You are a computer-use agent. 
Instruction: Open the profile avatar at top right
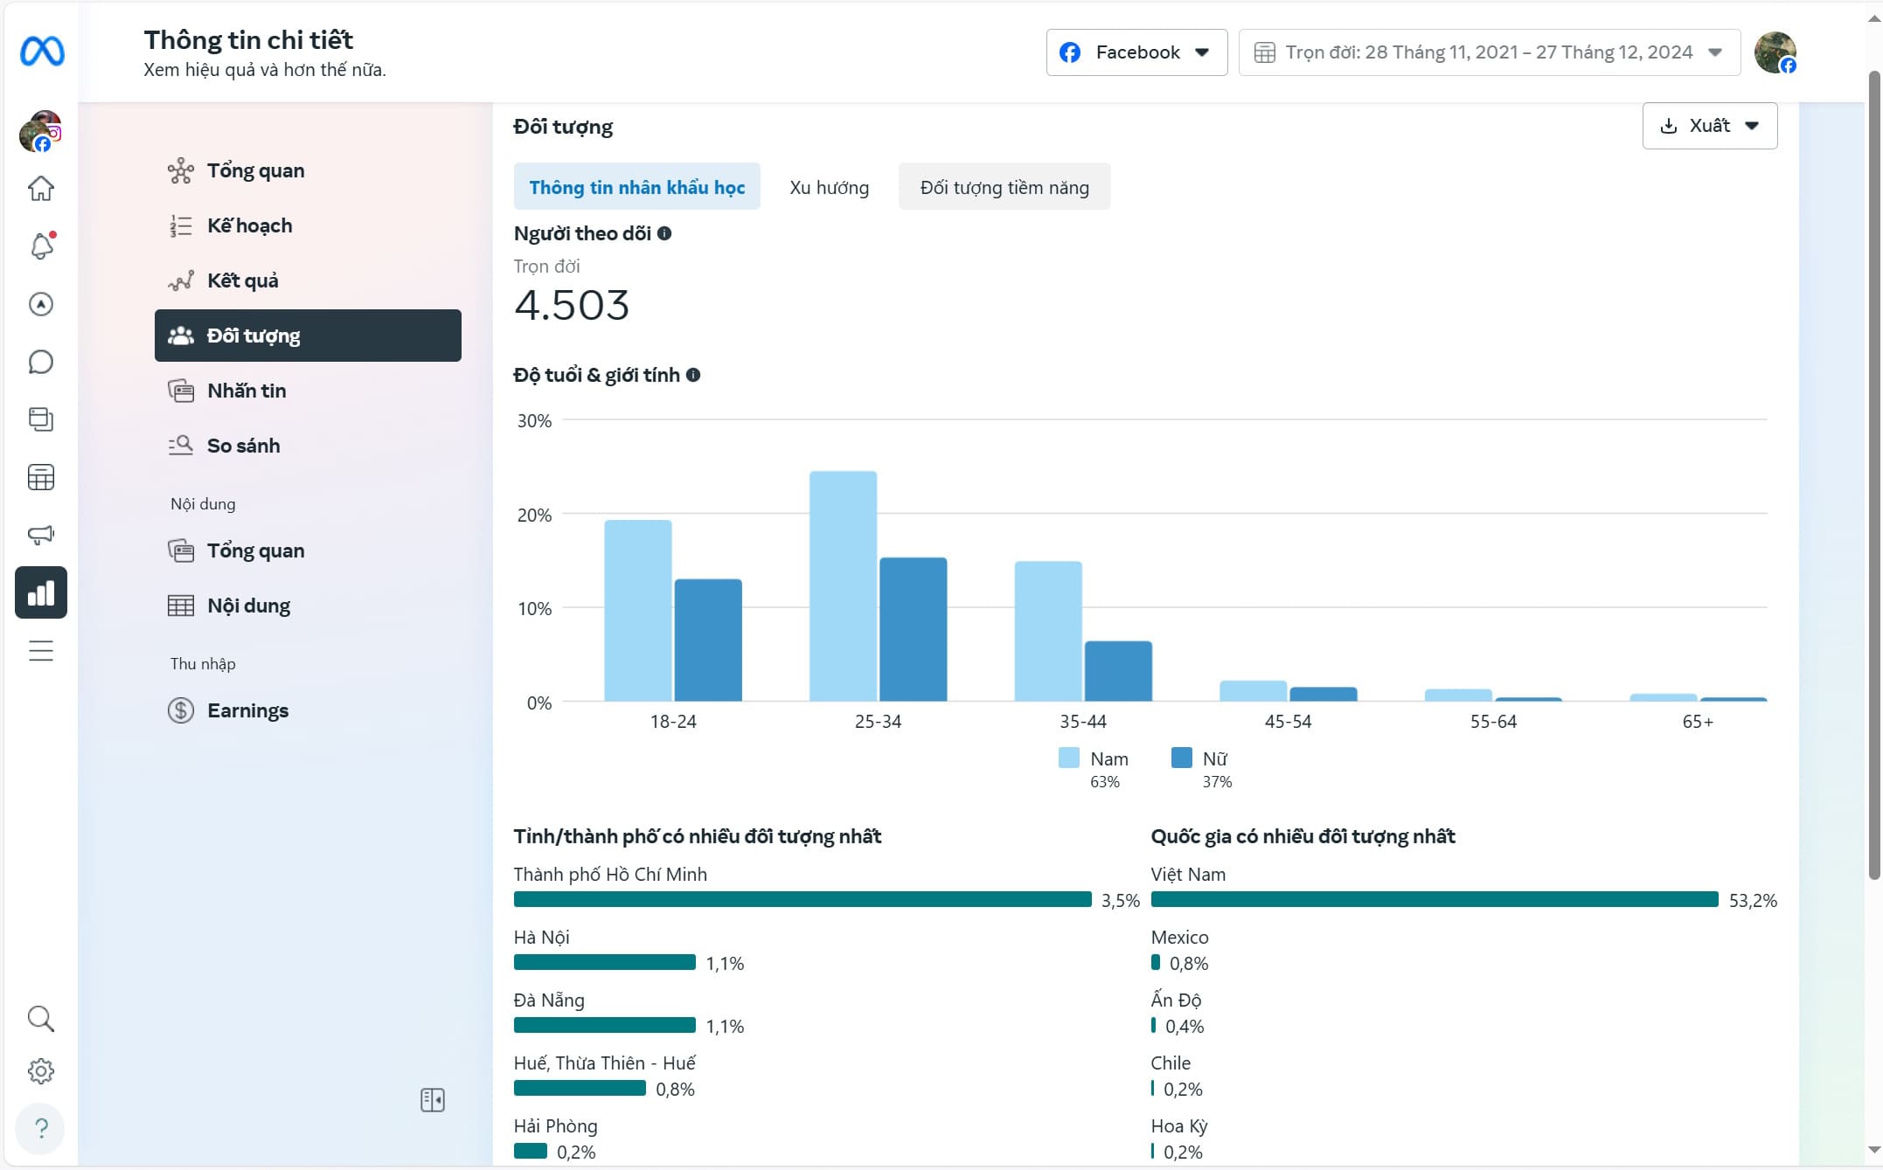coord(1775,52)
